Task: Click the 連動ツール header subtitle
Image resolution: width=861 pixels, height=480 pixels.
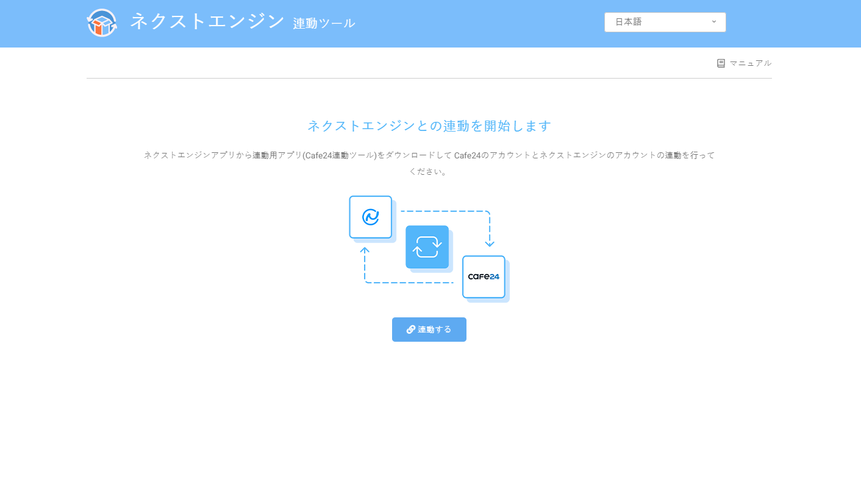Action: coord(324,24)
